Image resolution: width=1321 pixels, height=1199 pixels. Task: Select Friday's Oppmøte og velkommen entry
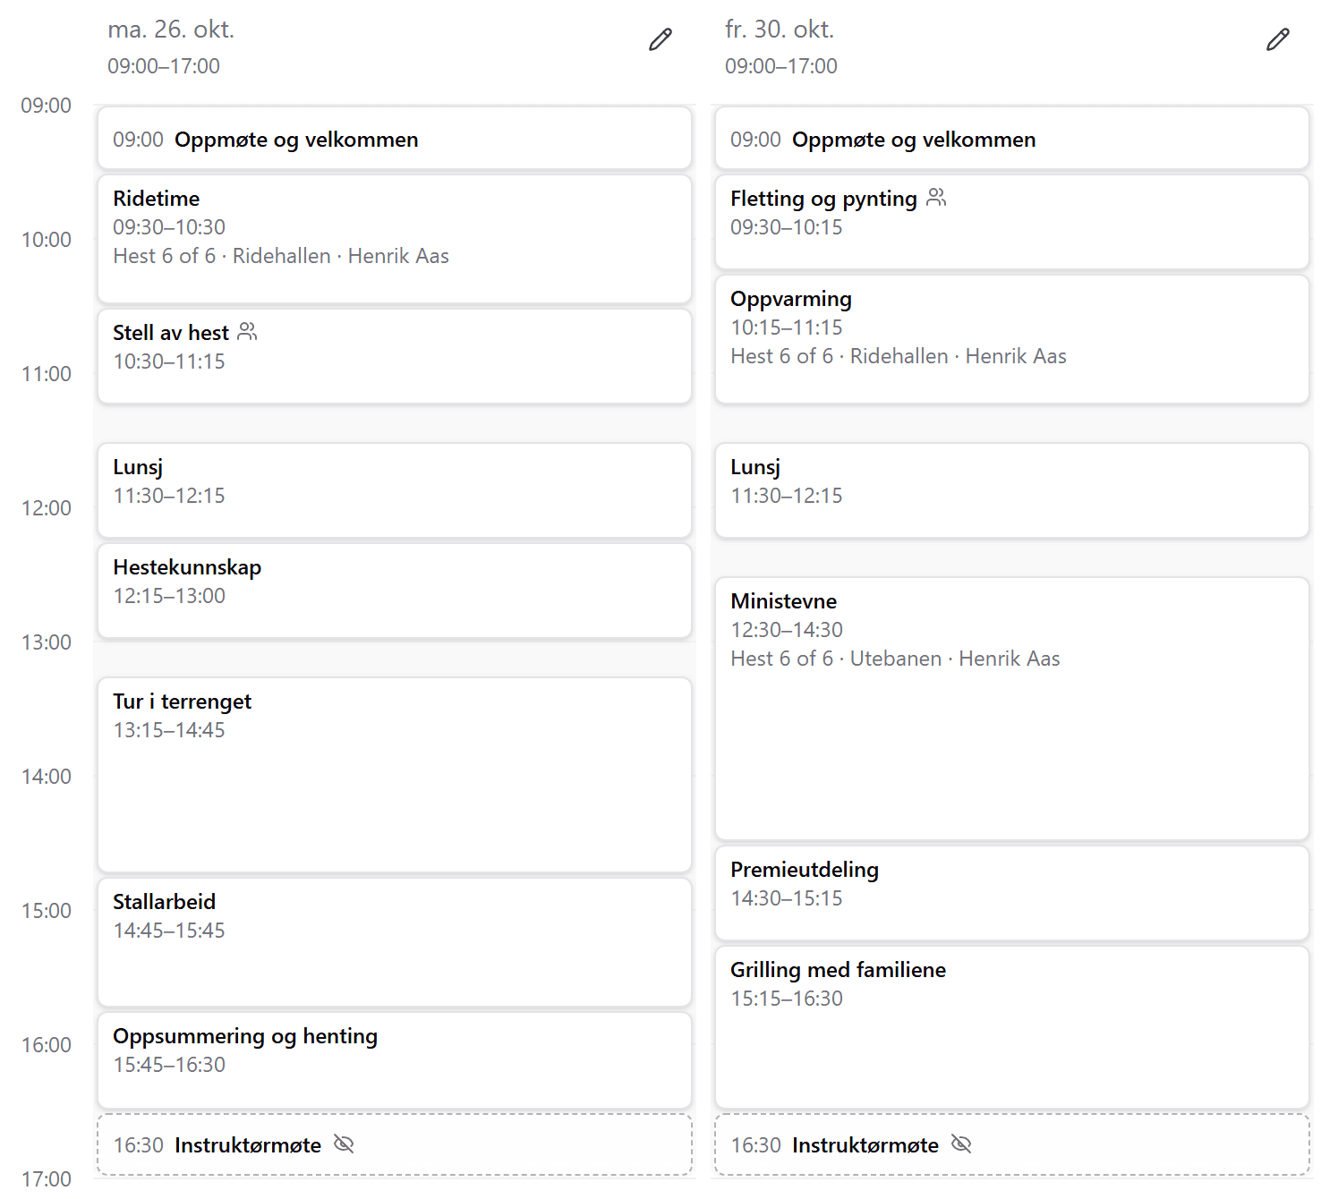[1012, 139]
